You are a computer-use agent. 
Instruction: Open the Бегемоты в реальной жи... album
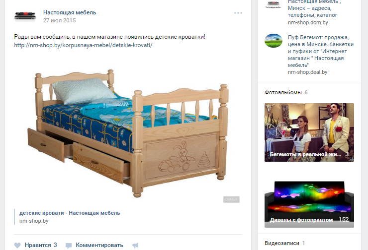pyautogui.click(x=309, y=132)
